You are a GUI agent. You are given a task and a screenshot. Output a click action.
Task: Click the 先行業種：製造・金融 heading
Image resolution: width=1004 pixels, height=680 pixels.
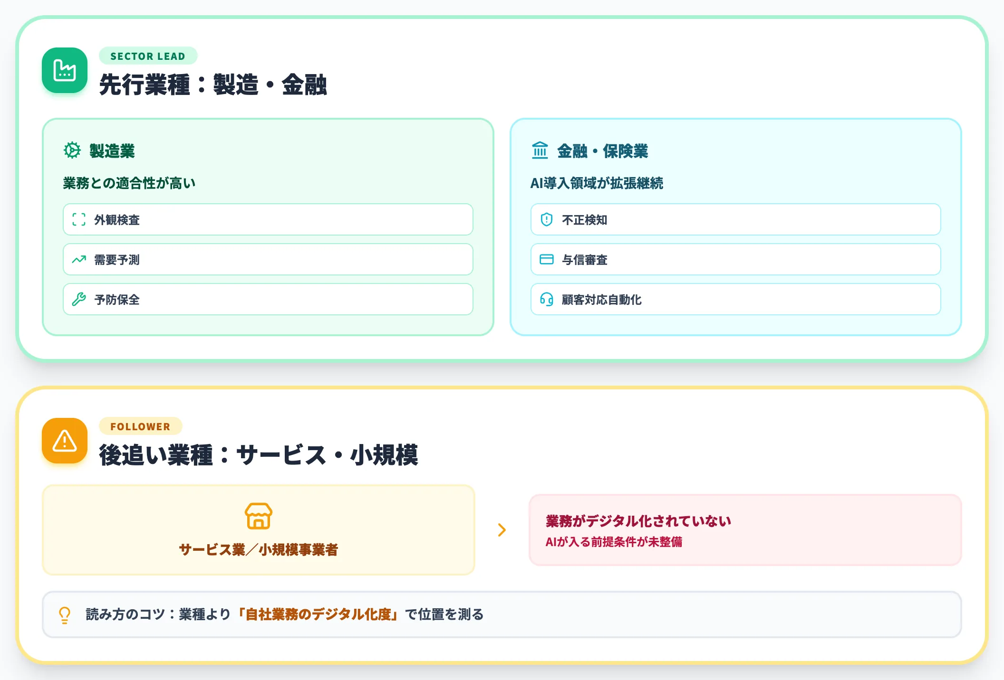213,85
